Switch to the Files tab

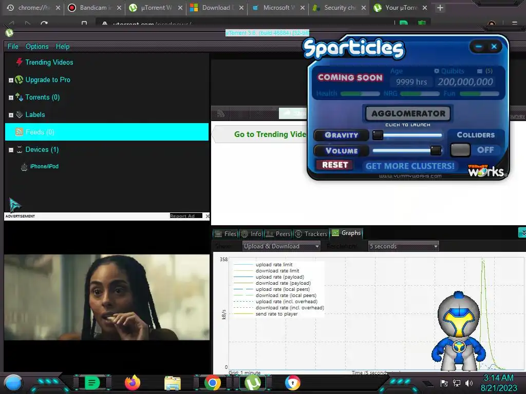[x=226, y=233]
